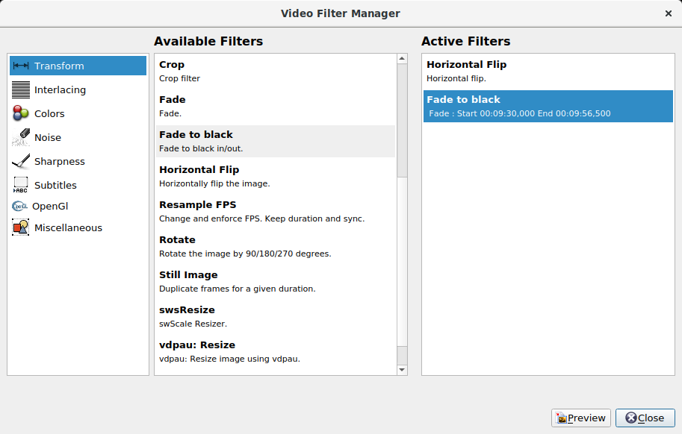Select the Transform category icon
This screenshot has width=682, height=434.
point(22,66)
